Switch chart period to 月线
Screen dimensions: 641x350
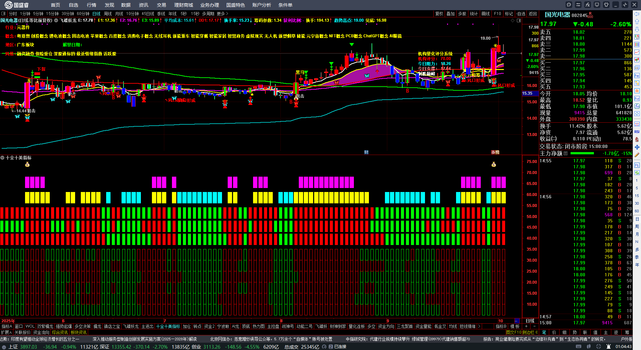coord(119,14)
